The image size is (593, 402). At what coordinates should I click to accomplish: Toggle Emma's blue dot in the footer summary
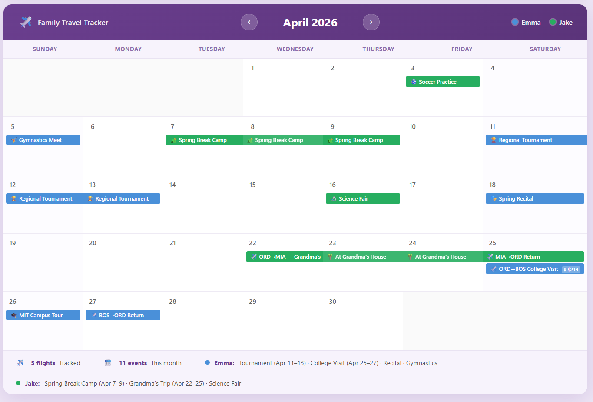(x=207, y=362)
